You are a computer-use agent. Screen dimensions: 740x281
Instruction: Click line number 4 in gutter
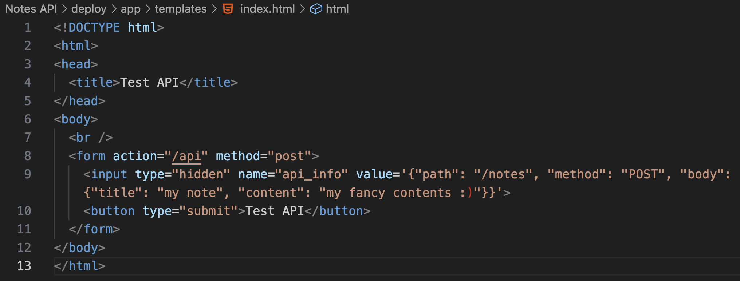(x=28, y=83)
